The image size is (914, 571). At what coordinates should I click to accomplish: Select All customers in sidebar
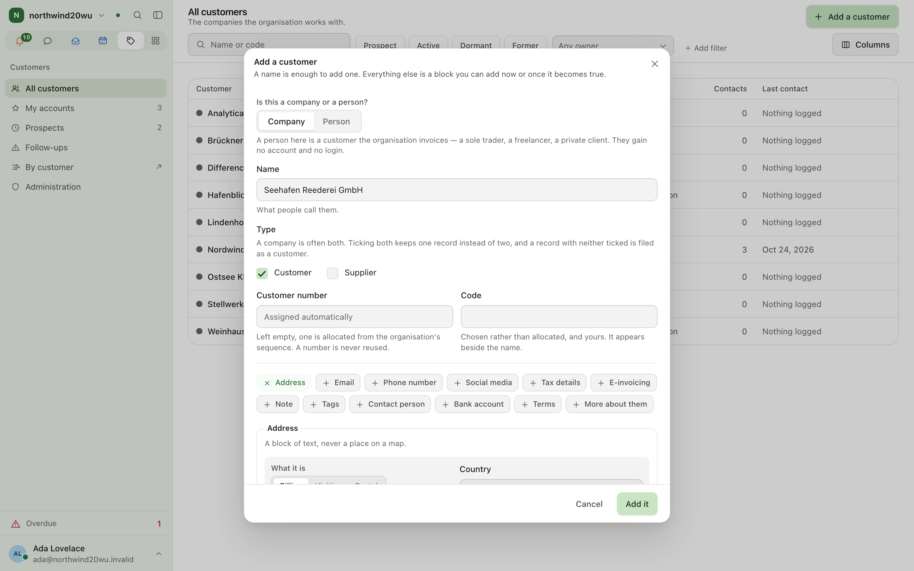pos(86,89)
